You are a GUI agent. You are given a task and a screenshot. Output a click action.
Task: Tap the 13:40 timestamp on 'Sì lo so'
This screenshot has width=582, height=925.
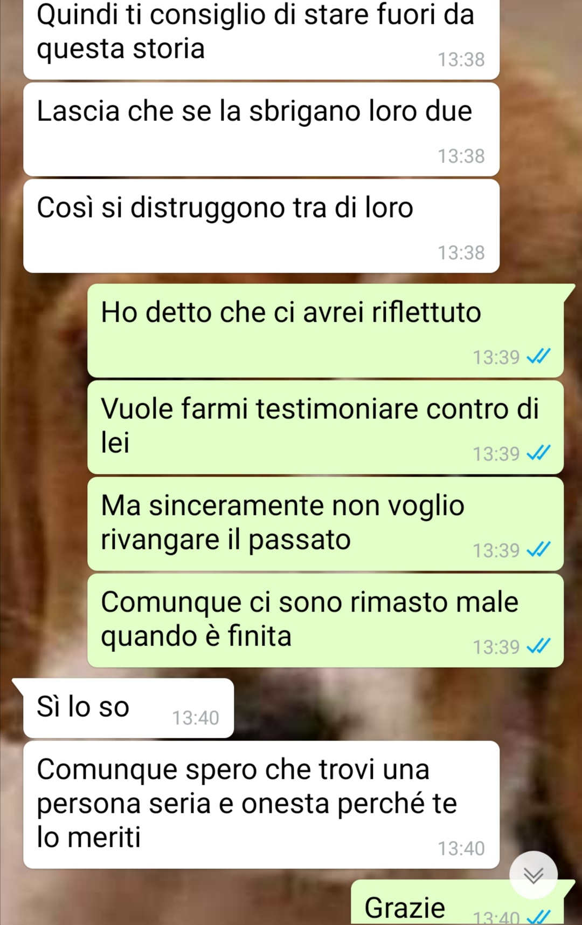click(196, 718)
